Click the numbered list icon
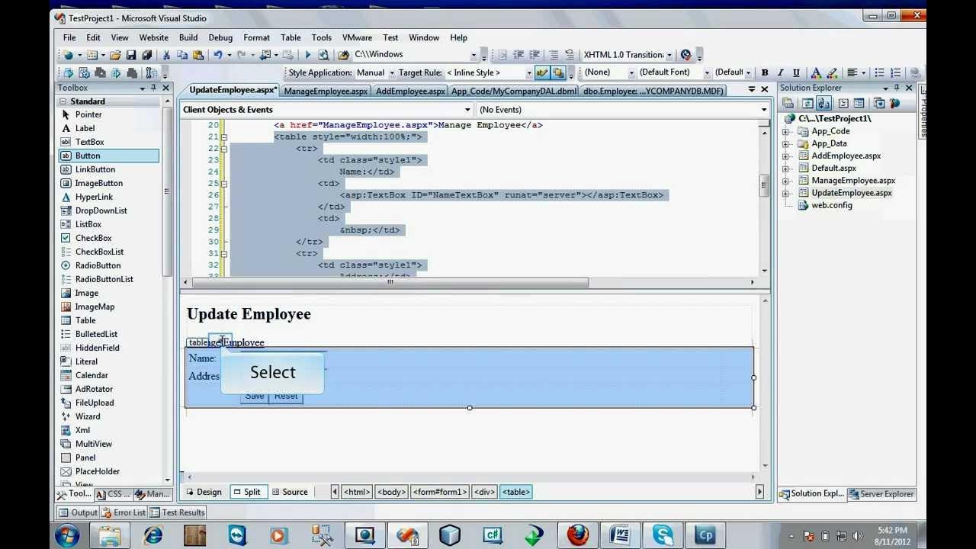This screenshot has height=549, width=976. click(x=896, y=73)
